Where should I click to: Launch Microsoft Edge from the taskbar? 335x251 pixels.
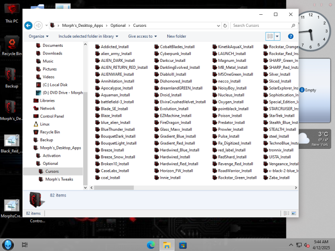[x=151, y=245]
